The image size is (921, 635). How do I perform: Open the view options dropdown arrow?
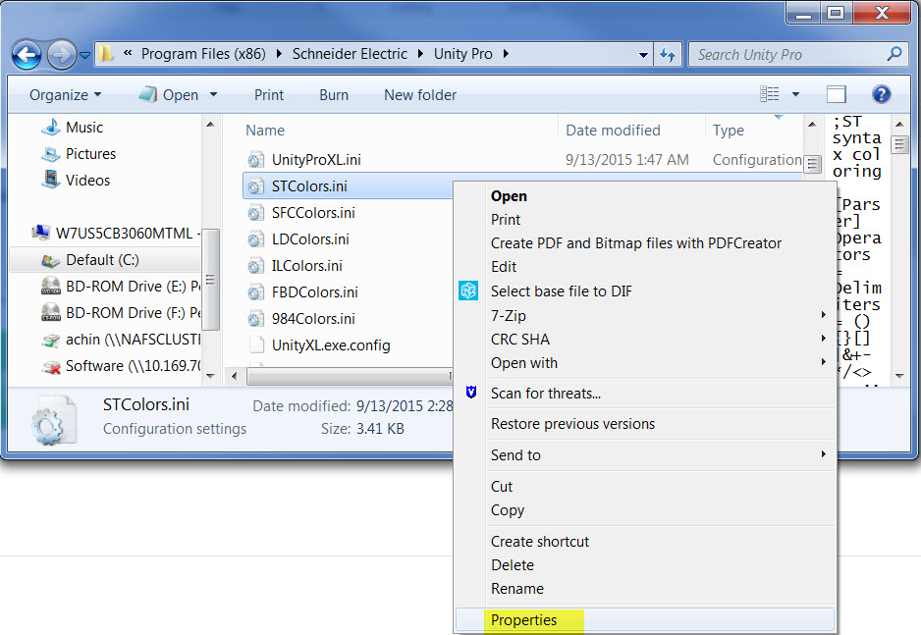pos(795,94)
